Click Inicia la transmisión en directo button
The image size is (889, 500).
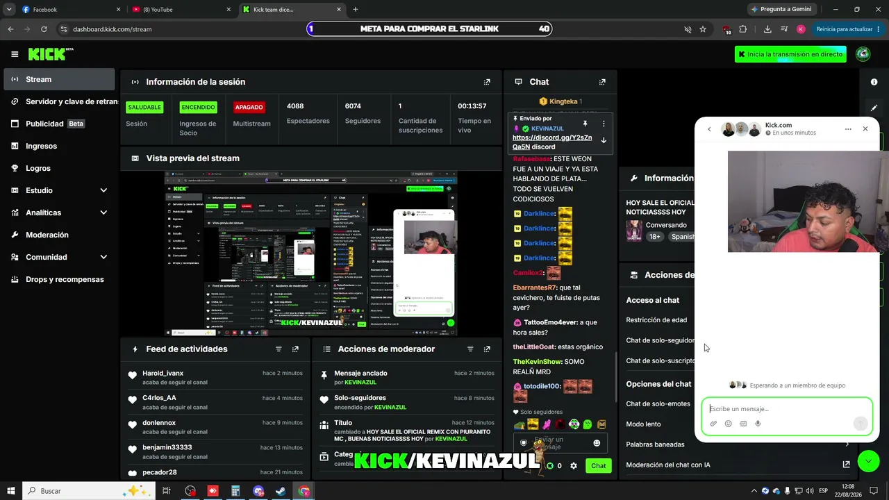[790, 54]
